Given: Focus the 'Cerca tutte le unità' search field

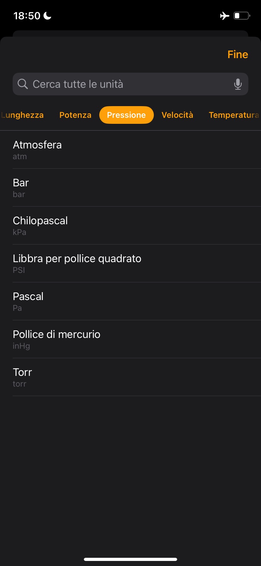Looking at the screenshot, I should [126, 84].
